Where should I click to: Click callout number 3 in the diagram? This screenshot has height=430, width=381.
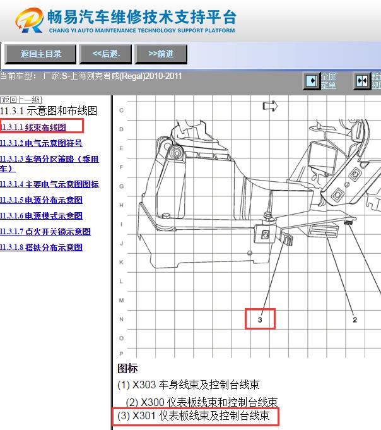(260, 320)
